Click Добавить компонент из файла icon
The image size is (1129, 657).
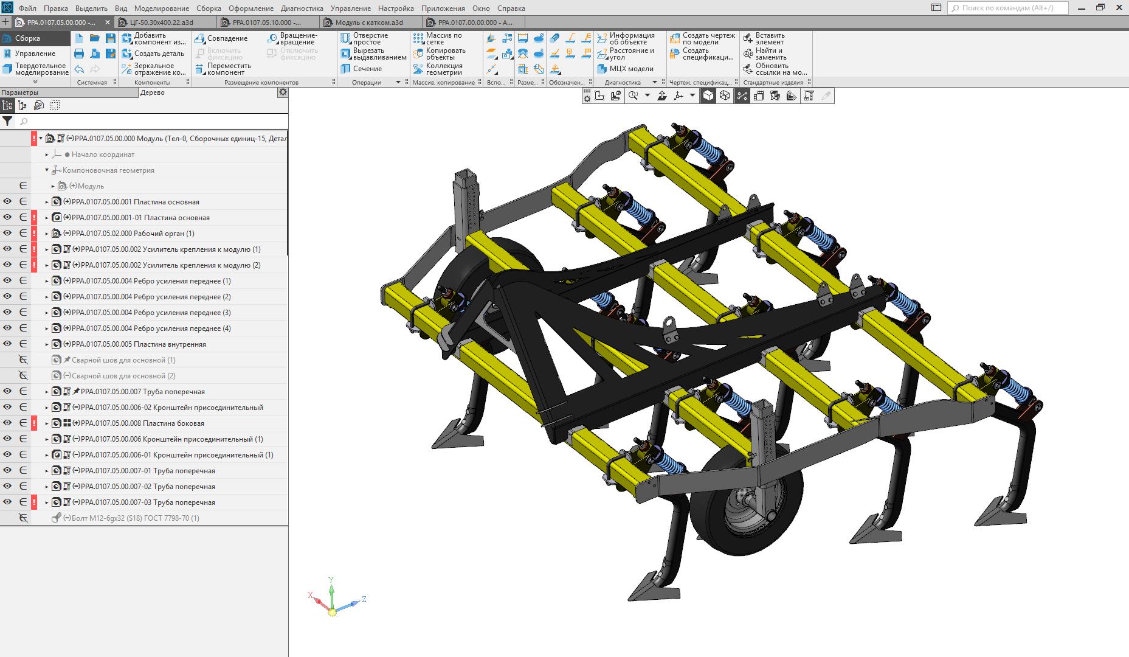(127, 38)
